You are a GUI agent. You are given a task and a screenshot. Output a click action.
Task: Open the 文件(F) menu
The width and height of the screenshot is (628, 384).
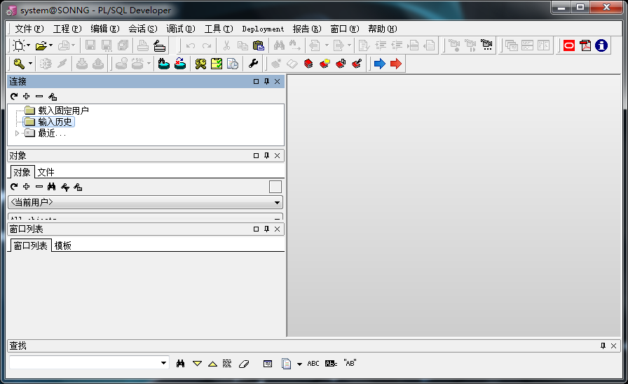pos(29,29)
